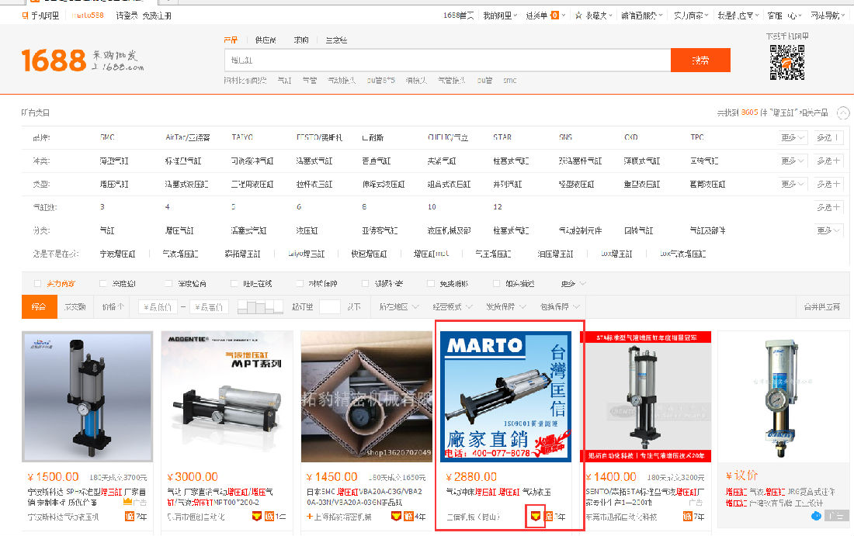Image resolution: width=854 pixels, height=536 pixels.
Task: Switch to the 供应商 search tab
Action: coord(266,40)
